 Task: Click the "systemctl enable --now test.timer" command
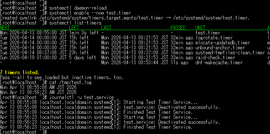[89, 13]
